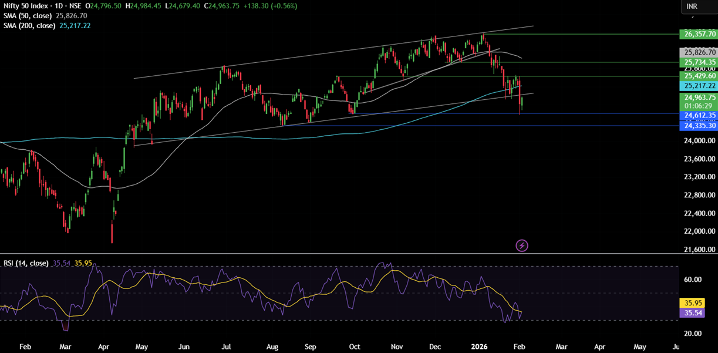Click the 26,357.70 green price label
This screenshot has height=353, width=718.
coord(698,34)
